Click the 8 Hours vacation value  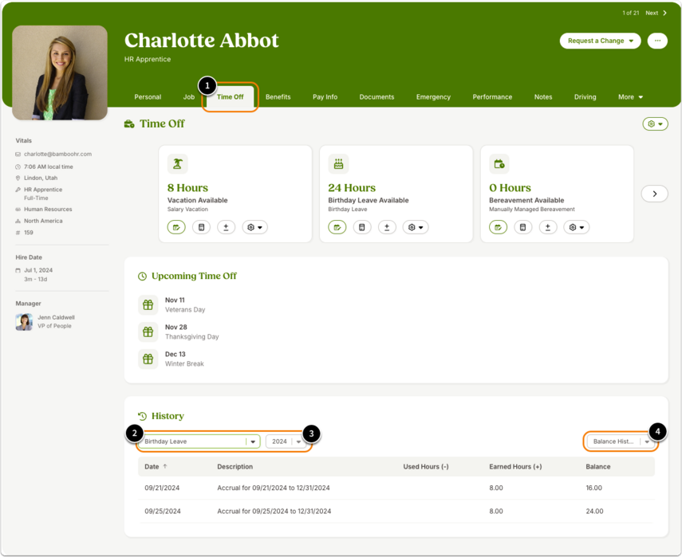pos(188,188)
